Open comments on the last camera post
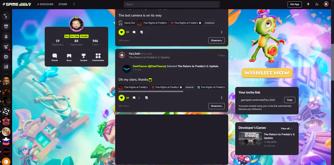The height and width of the screenshot is (165, 334). pyautogui.click(x=134, y=32)
